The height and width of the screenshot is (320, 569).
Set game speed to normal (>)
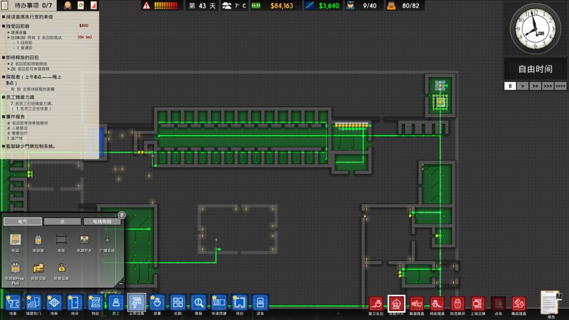coord(523,86)
